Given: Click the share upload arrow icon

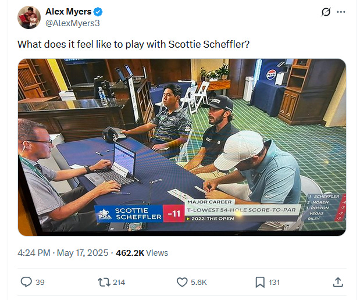Looking at the screenshot, I should (x=338, y=282).
